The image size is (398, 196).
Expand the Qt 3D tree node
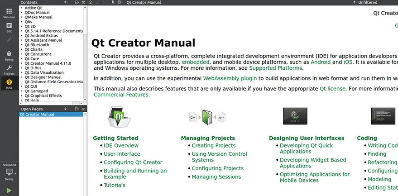22,26
